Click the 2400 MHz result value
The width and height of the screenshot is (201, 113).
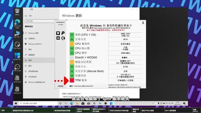pos(126,53)
